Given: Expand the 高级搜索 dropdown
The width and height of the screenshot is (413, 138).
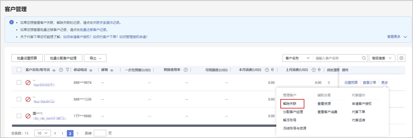Looking at the screenshot, I should (x=382, y=58).
